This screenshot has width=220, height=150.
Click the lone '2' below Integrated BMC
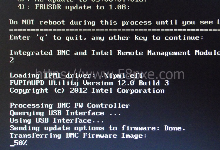click(x=12, y=60)
